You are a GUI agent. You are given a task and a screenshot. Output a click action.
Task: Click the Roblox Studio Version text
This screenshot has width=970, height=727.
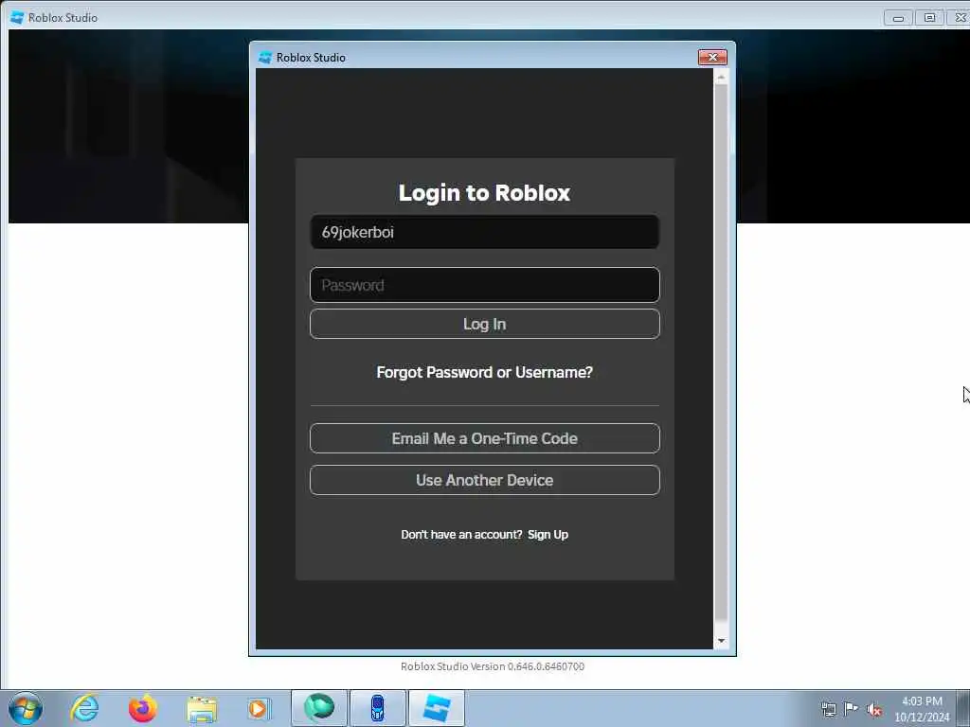[493, 666]
